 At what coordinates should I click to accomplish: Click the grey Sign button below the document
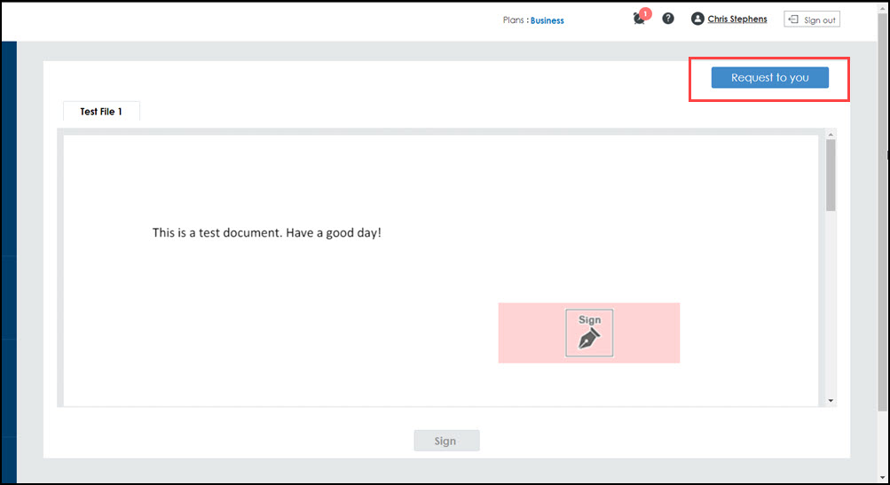coord(446,441)
